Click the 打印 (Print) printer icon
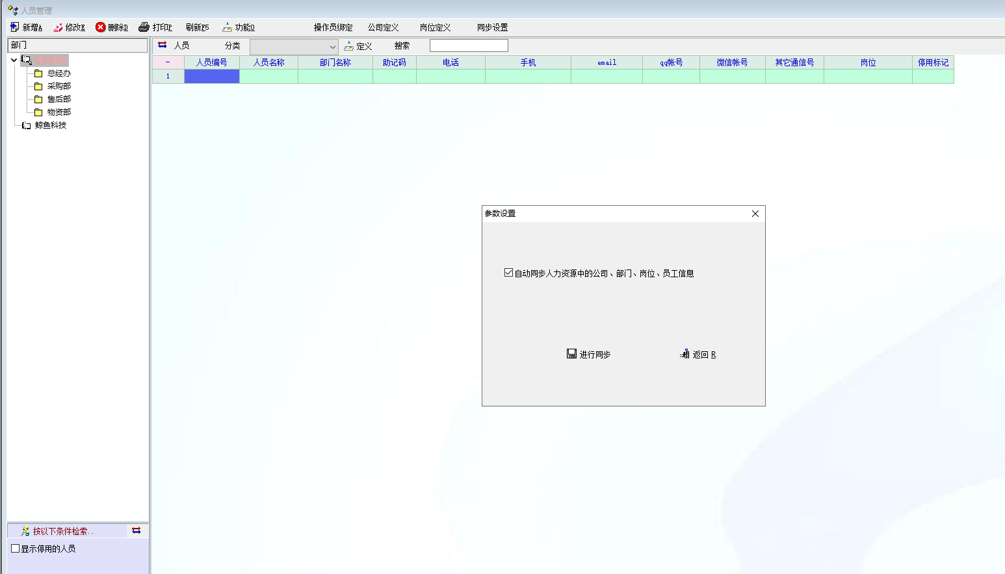Viewport: 1005px width, 574px height. click(144, 27)
